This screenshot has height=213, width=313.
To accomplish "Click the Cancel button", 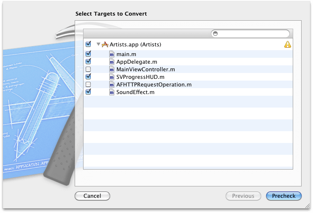I will (x=92, y=196).
